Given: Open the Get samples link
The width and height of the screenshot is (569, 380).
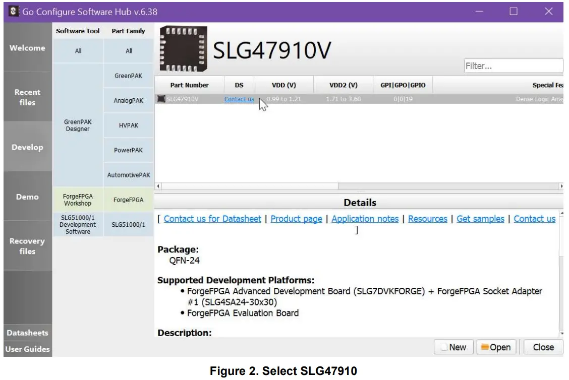Looking at the screenshot, I should pos(480,219).
